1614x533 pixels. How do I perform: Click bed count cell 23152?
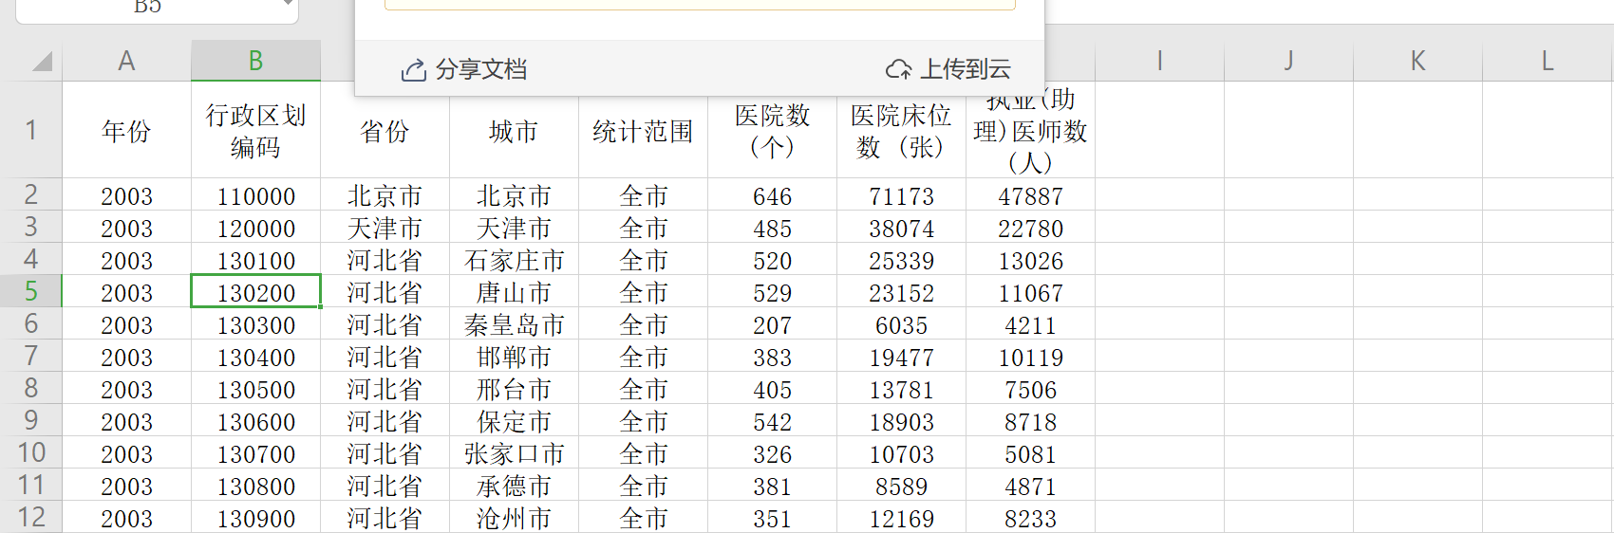[901, 292]
